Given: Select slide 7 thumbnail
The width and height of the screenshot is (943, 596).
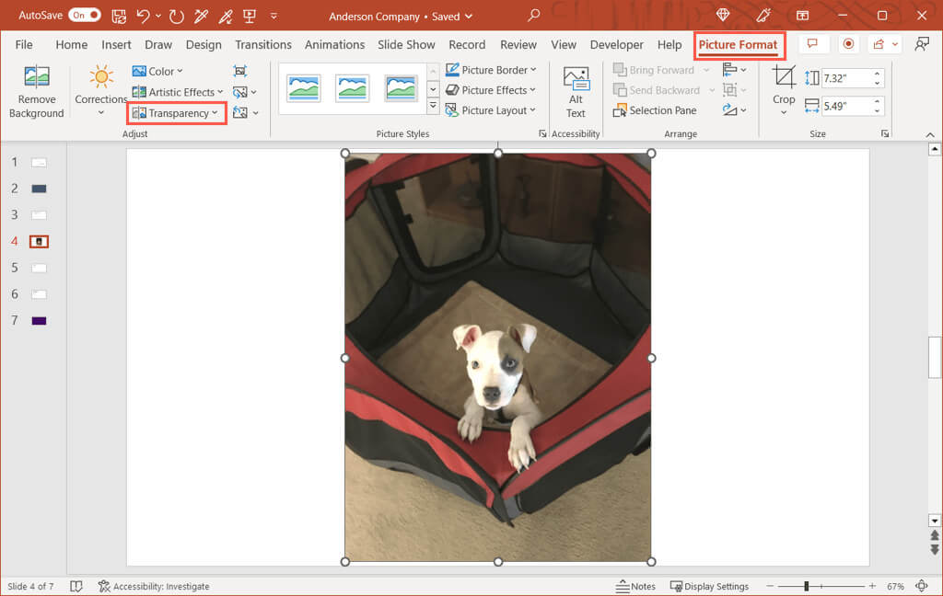Looking at the screenshot, I should point(39,320).
